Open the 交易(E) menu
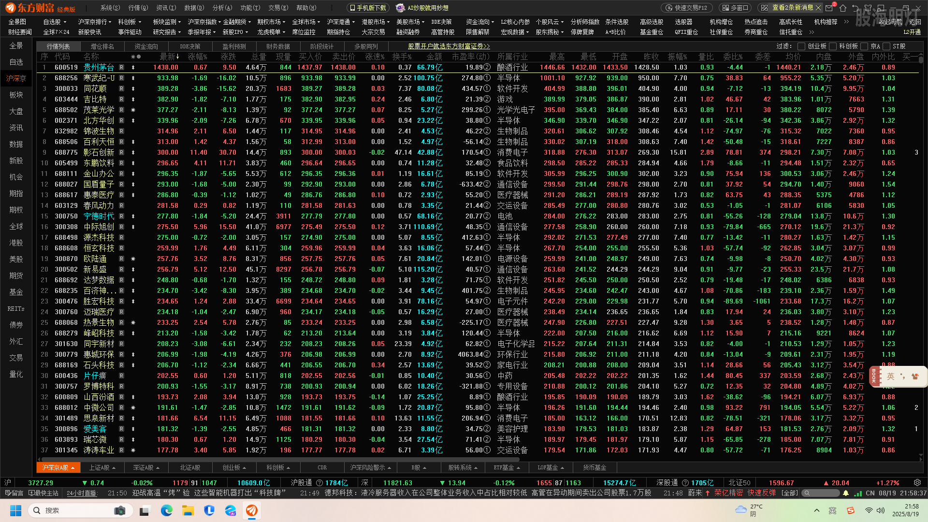The height and width of the screenshot is (522, 928). click(278, 8)
